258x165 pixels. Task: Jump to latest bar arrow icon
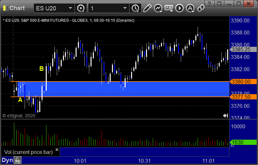[226, 116]
